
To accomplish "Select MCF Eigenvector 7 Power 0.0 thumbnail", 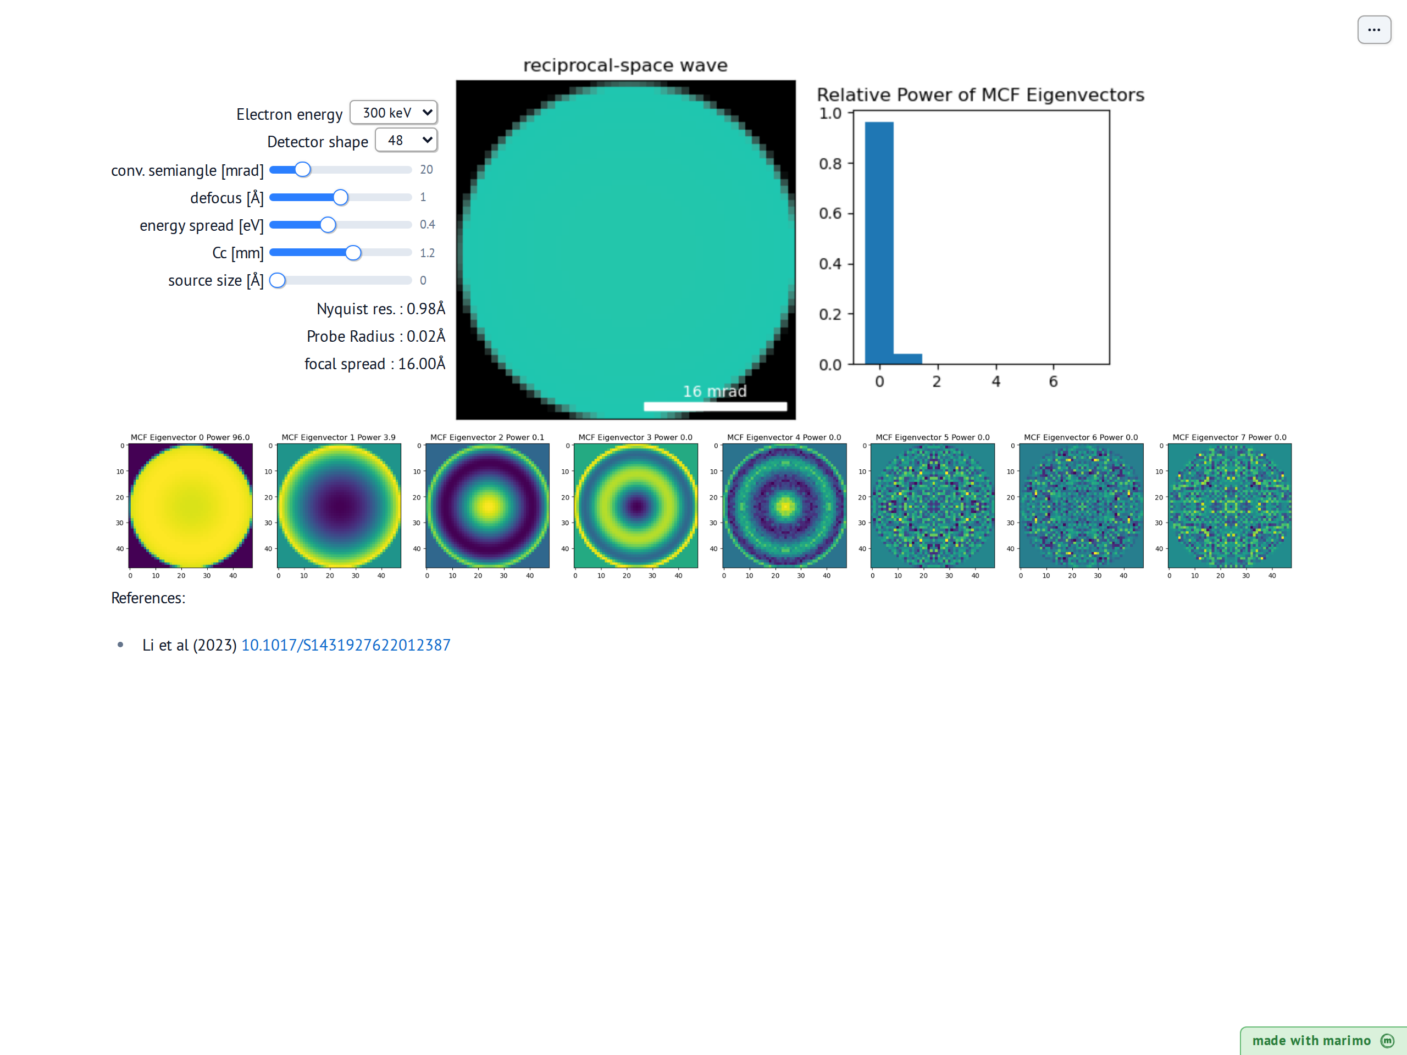I will click(x=1229, y=506).
